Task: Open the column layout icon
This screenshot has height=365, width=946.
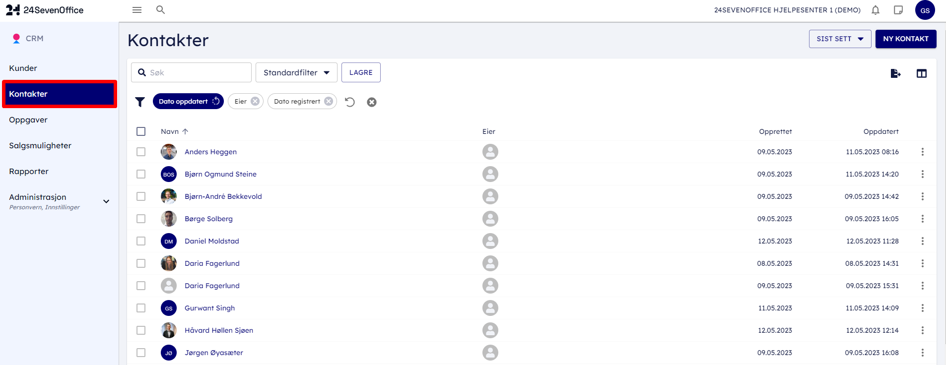Action: pos(922,73)
